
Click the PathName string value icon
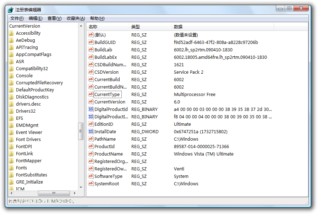91,139
